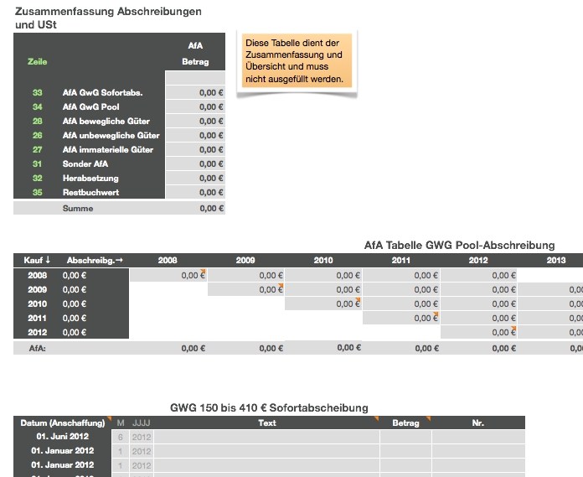Click the 'Sonder AfA' row label
Viewport: 583px width, 477px height.
click(85, 164)
